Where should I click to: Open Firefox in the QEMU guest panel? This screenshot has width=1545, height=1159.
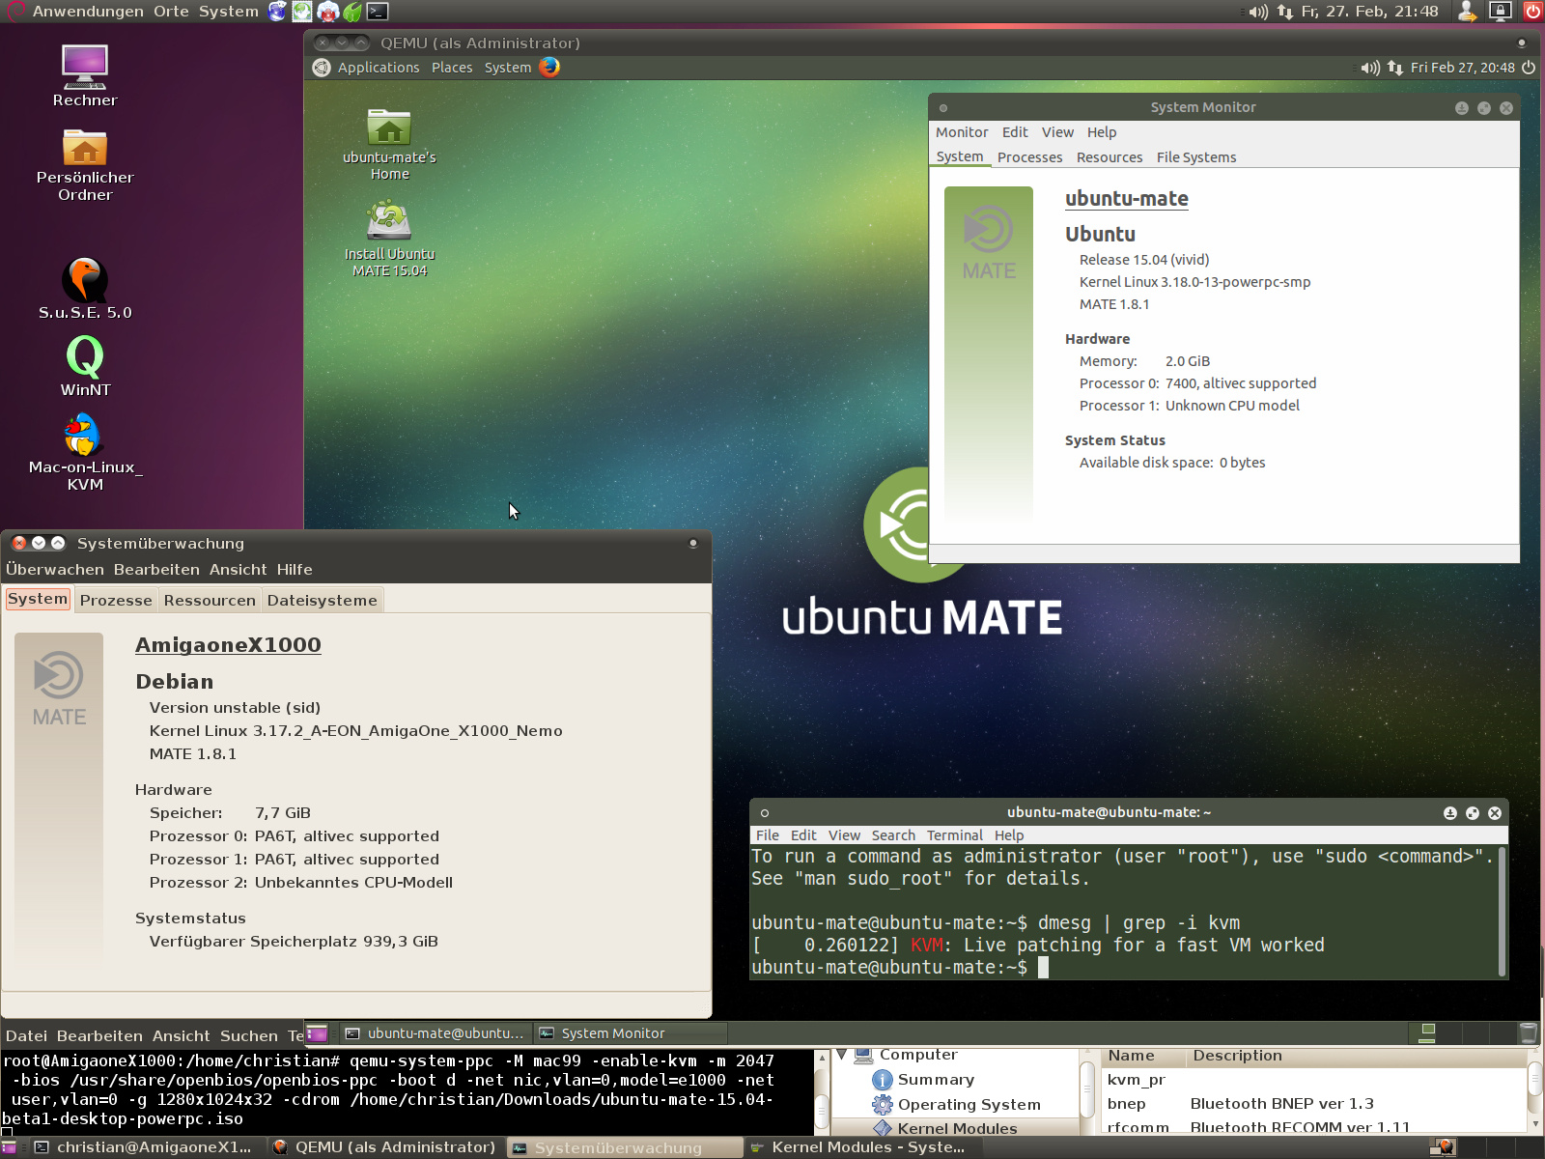(549, 67)
